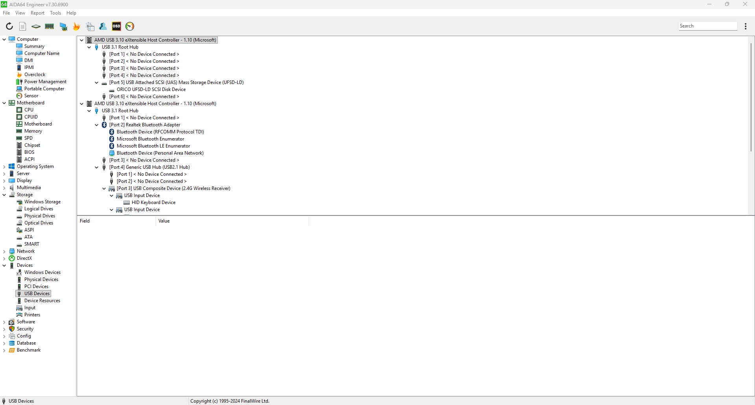Click the memory module toolbar icon
Image resolution: width=755 pixels, height=405 pixels.
pyautogui.click(x=50, y=26)
